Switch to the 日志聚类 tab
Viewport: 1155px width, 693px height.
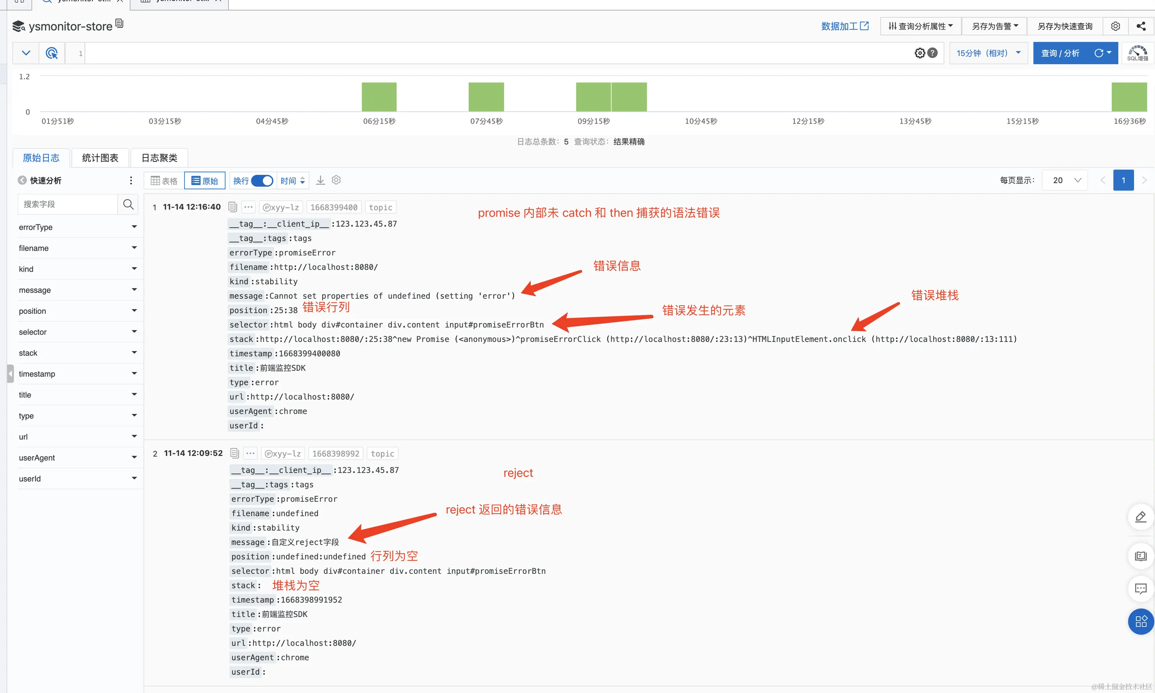click(x=159, y=158)
